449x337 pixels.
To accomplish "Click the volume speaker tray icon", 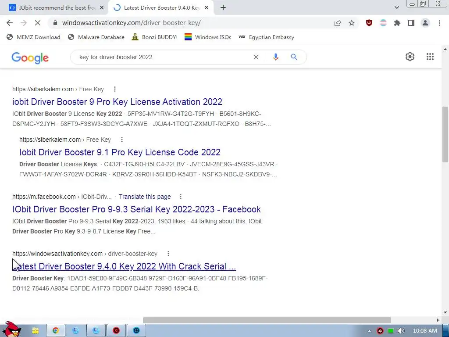I will click(x=401, y=331).
